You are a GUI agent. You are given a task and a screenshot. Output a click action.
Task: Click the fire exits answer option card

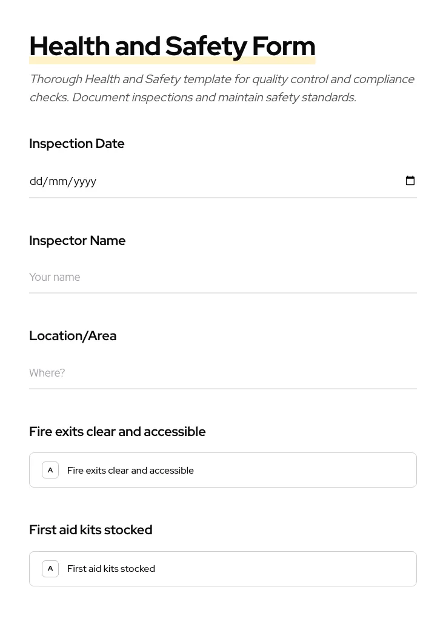(223, 469)
